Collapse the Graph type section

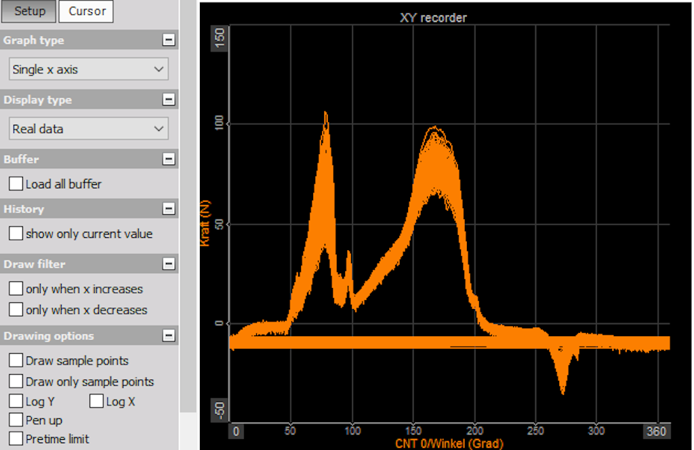[168, 40]
